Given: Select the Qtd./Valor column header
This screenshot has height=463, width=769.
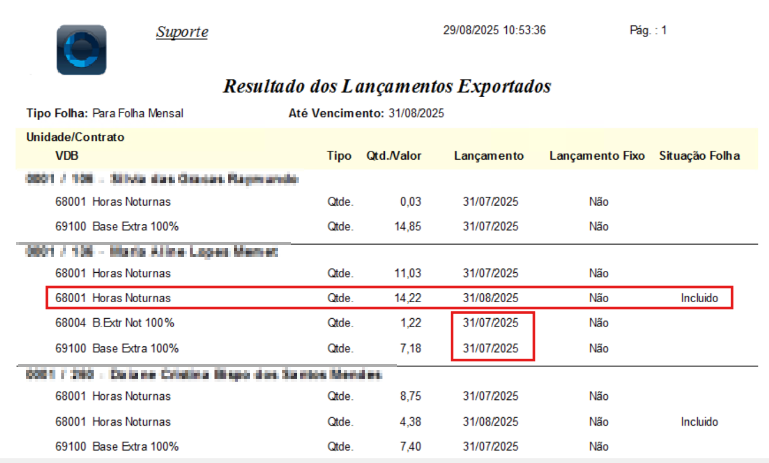Looking at the screenshot, I should pyautogui.click(x=394, y=156).
